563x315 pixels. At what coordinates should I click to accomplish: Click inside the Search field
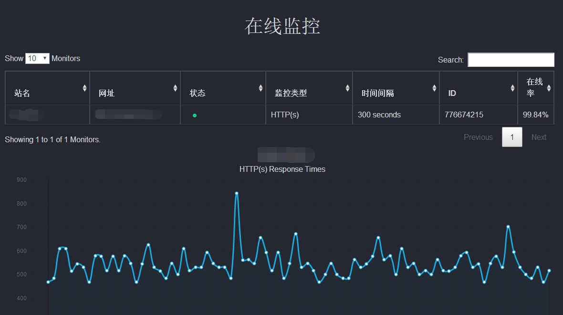511,60
